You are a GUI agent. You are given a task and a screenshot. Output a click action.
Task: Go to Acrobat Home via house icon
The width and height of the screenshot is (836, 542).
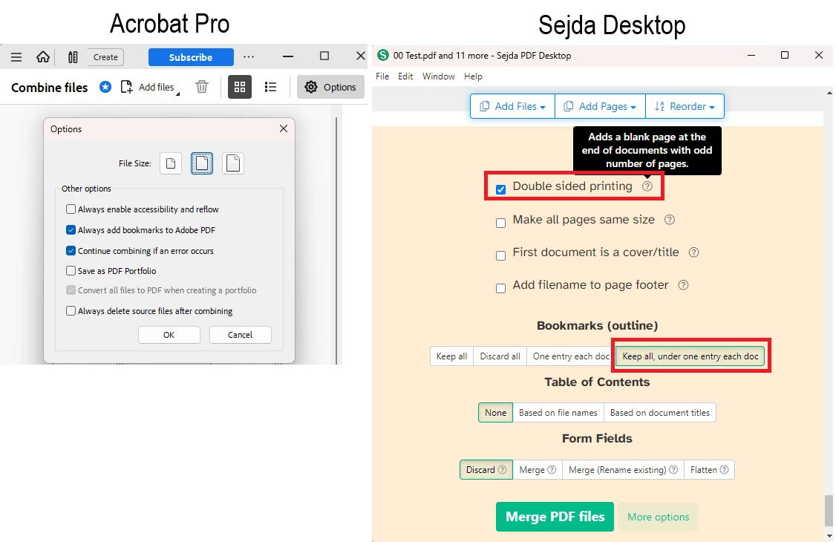pyautogui.click(x=42, y=57)
